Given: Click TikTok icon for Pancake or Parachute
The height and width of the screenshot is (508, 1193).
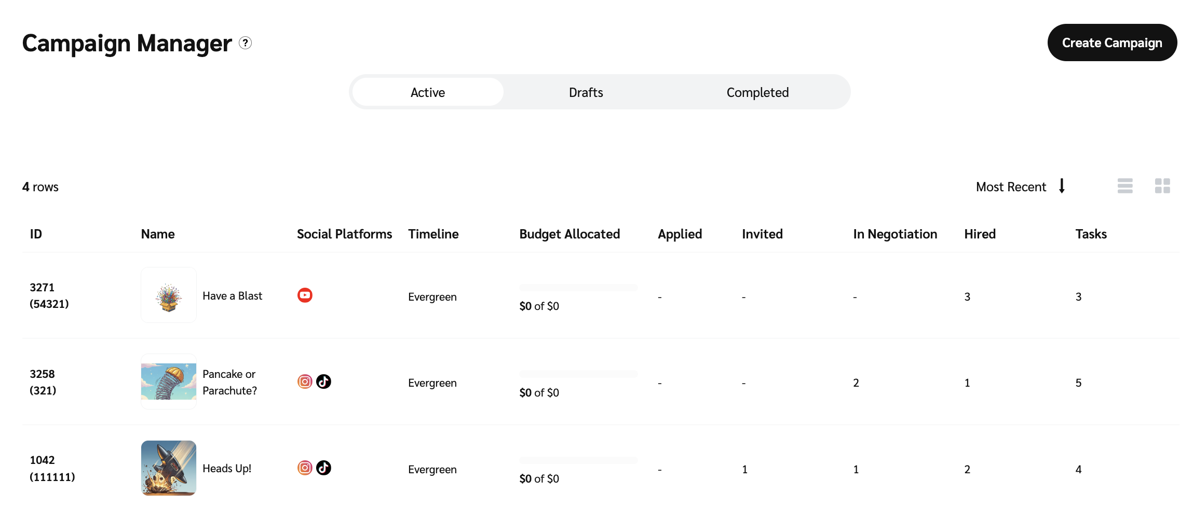Looking at the screenshot, I should (323, 382).
